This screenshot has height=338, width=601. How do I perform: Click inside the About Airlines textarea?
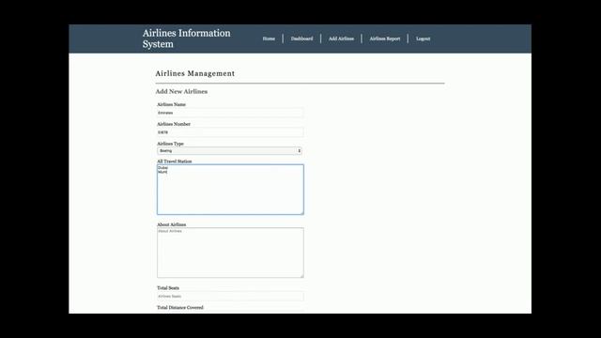point(230,253)
